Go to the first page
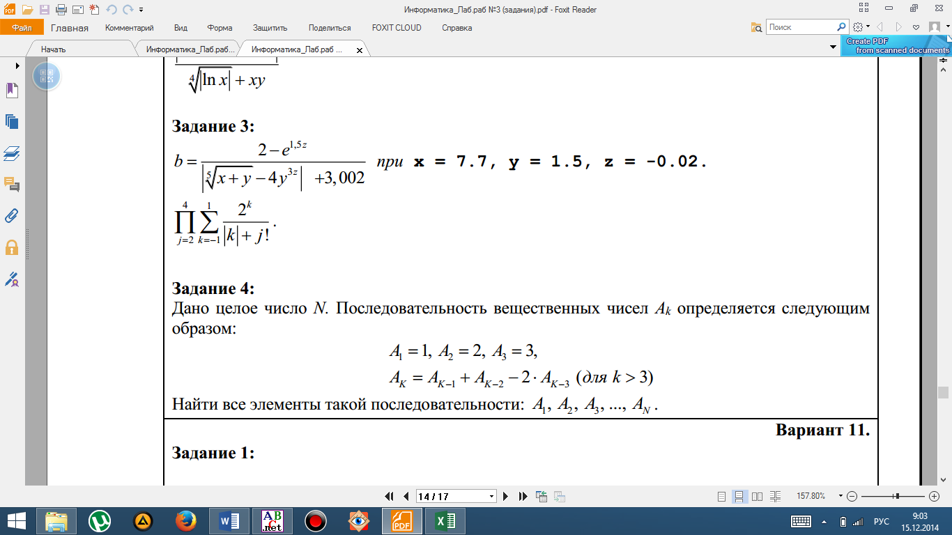This screenshot has height=535, width=952. [x=390, y=496]
